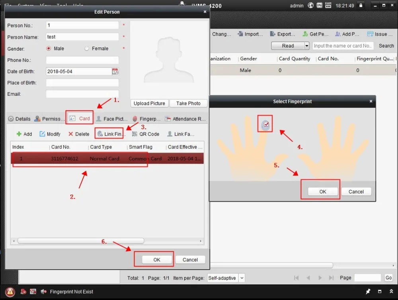Click Add card button with plus icon
The image size is (398, 300).
point(24,134)
